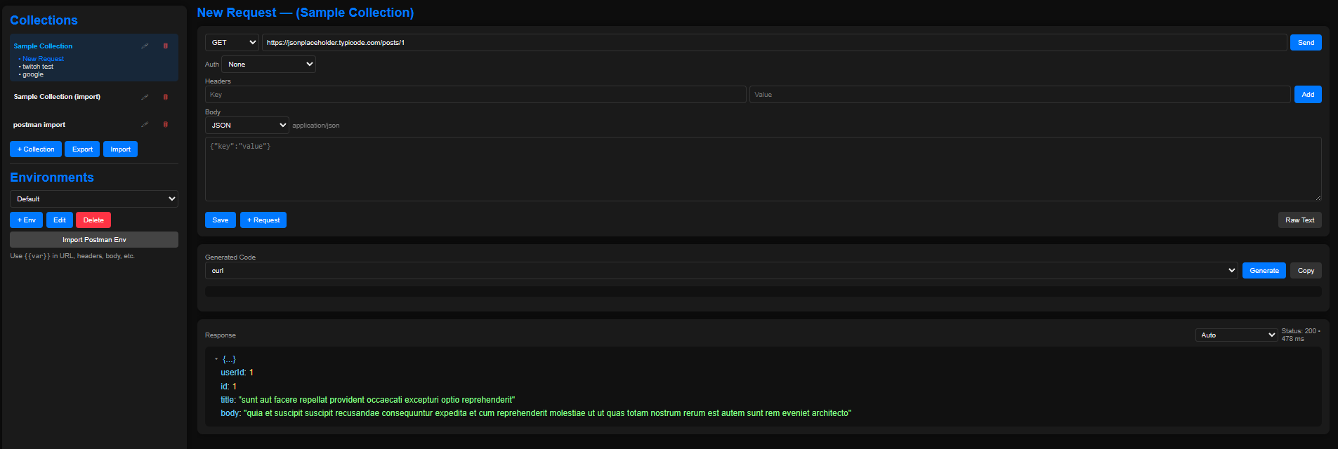Add the header with Add button

click(1308, 95)
